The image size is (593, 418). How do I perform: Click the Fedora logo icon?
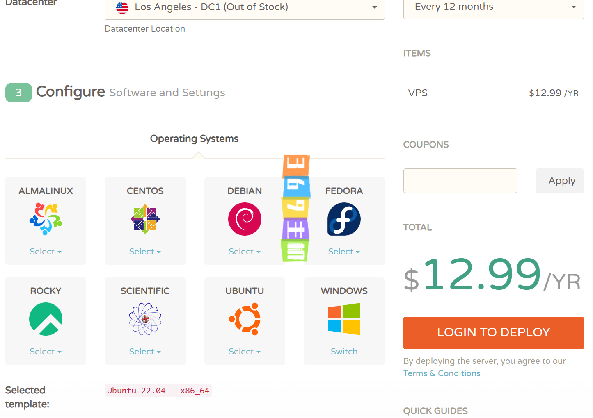(x=344, y=219)
